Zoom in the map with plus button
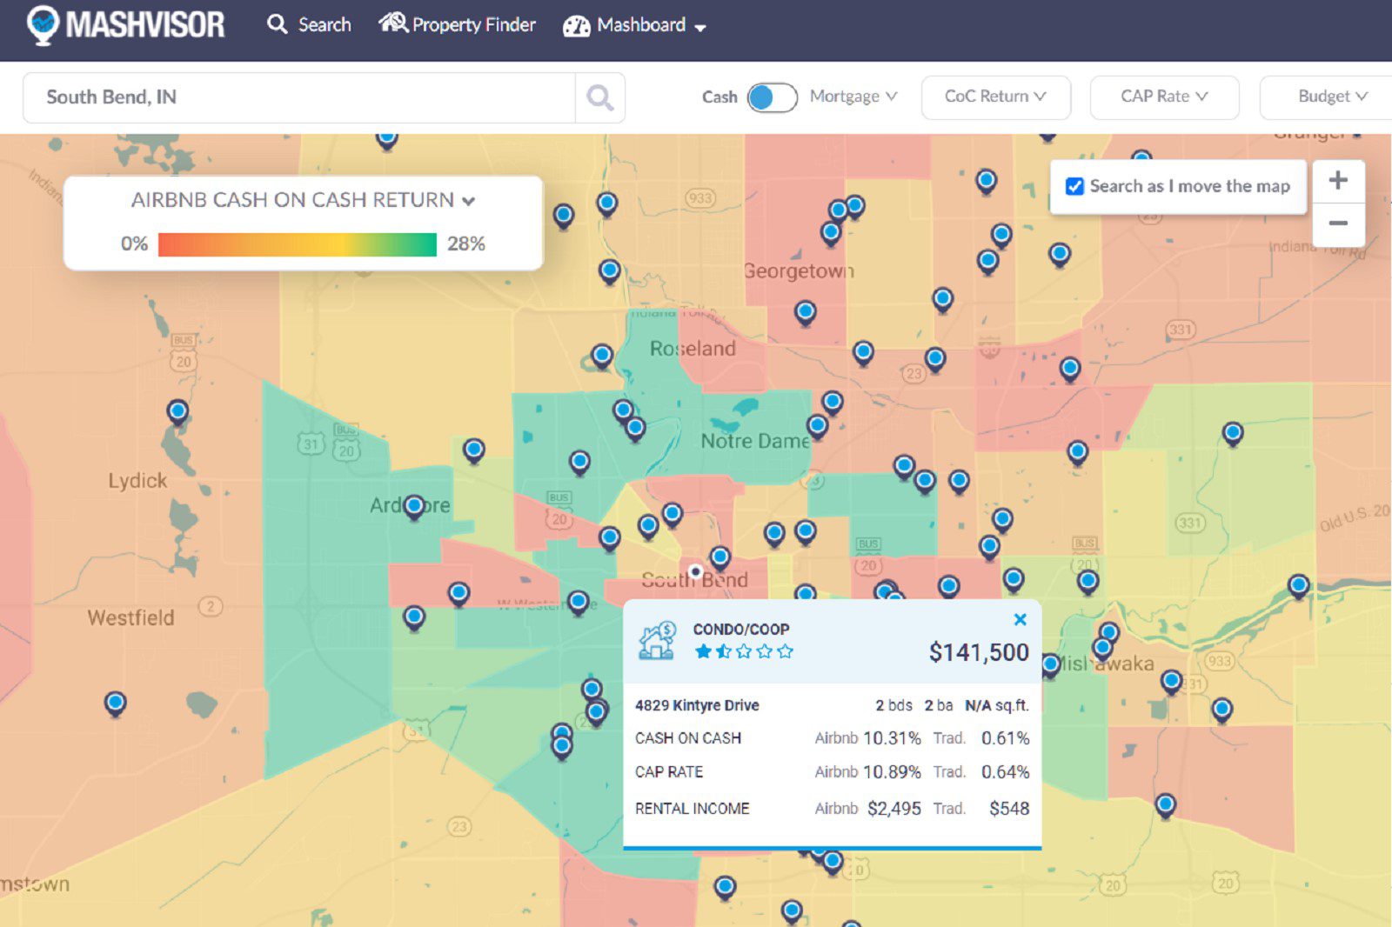Image resolution: width=1392 pixels, height=927 pixels. click(x=1338, y=181)
